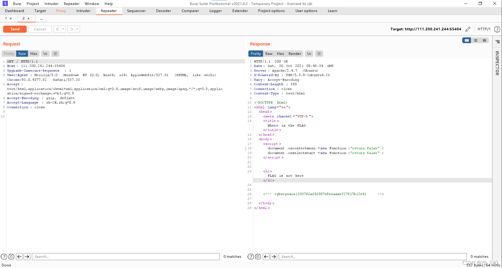502x268 pixels.
Task: Close Repeater tab 2
Action: pyautogui.click(x=28, y=19)
